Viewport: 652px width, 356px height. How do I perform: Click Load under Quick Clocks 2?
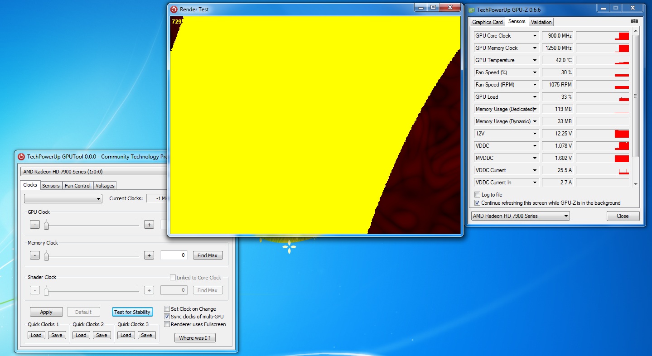click(81, 335)
